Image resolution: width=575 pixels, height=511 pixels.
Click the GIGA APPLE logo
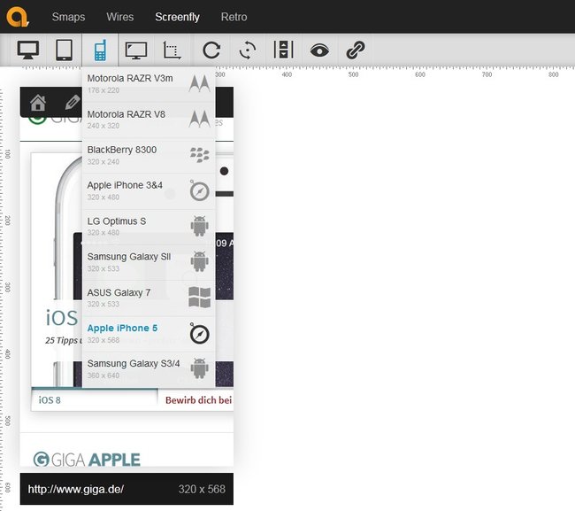pyautogui.click(x=87, y=460)
